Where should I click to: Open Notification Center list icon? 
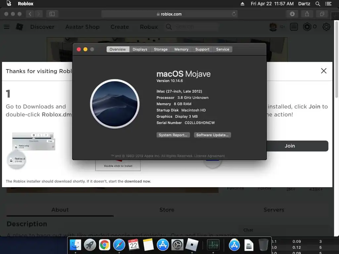pyautogui.click(x=328, y=4)
